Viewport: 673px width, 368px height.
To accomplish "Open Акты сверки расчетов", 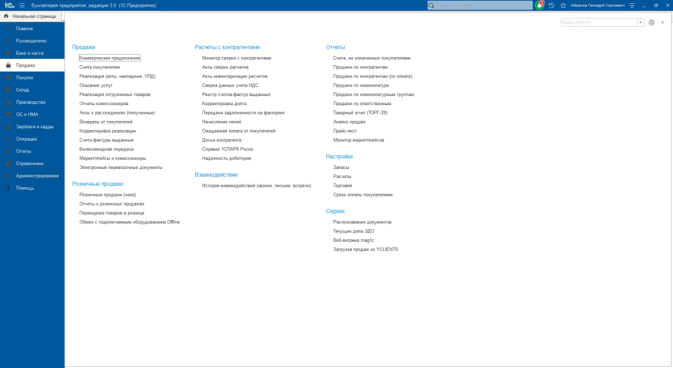I will click(225, 67).
